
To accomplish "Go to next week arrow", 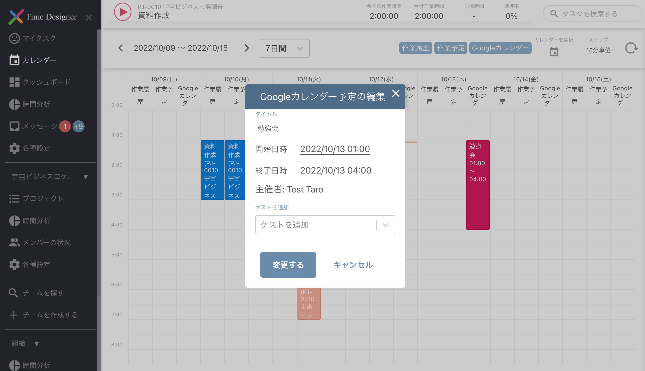I will tap(246, 48).
